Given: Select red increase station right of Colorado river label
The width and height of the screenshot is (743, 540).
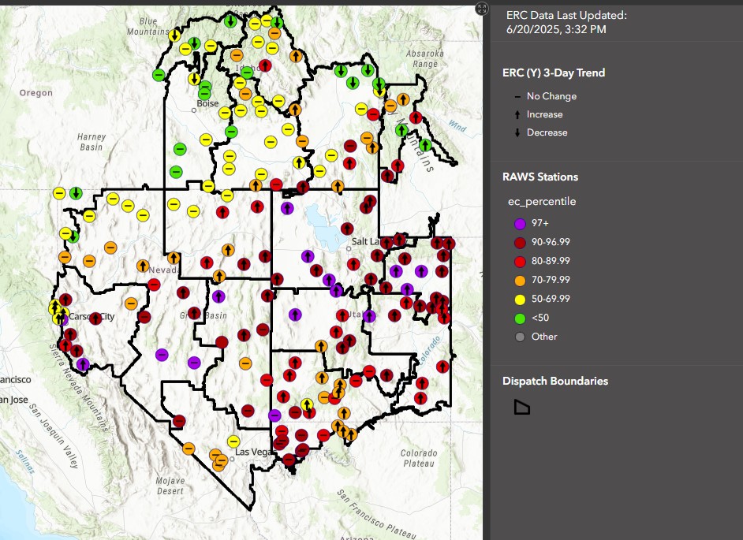Looking at the screenshot, I should point(442,366).
